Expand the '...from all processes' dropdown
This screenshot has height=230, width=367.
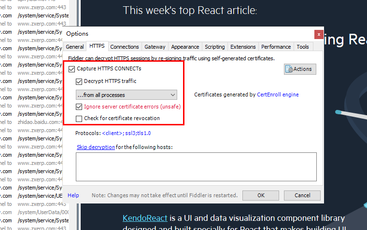click(127, 95)
